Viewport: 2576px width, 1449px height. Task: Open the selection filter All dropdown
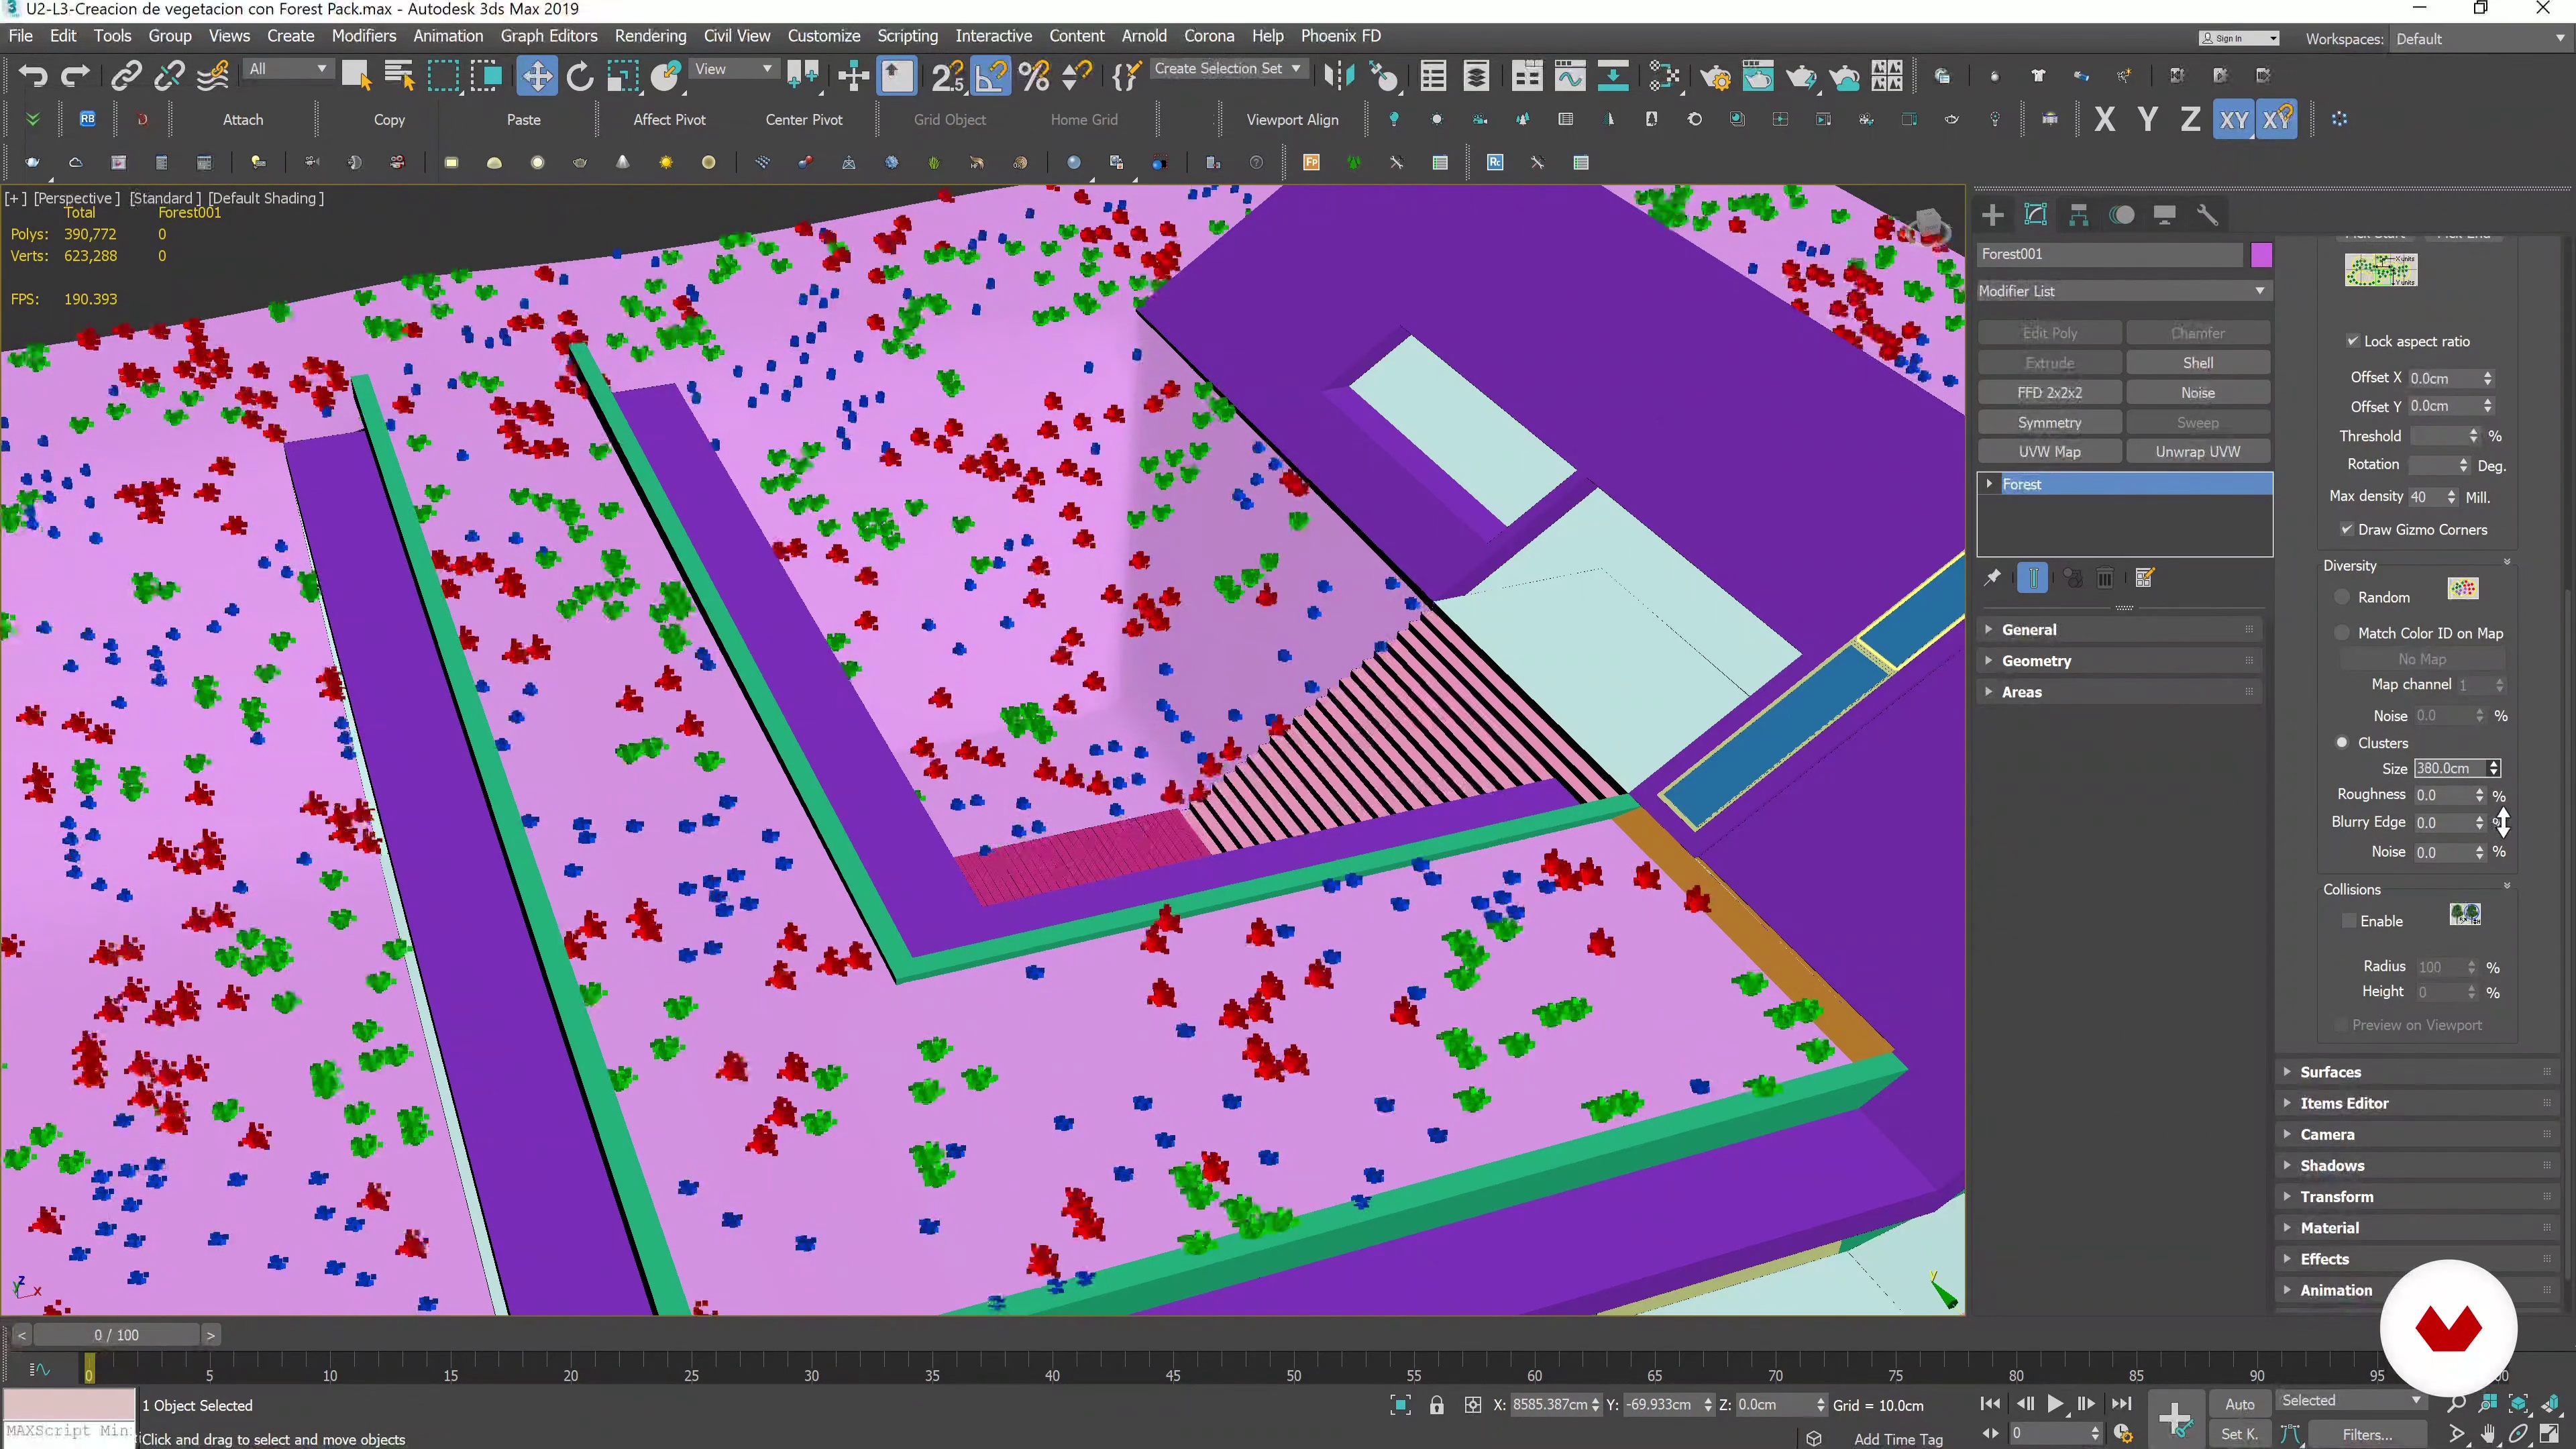click(x=288, y=69)
